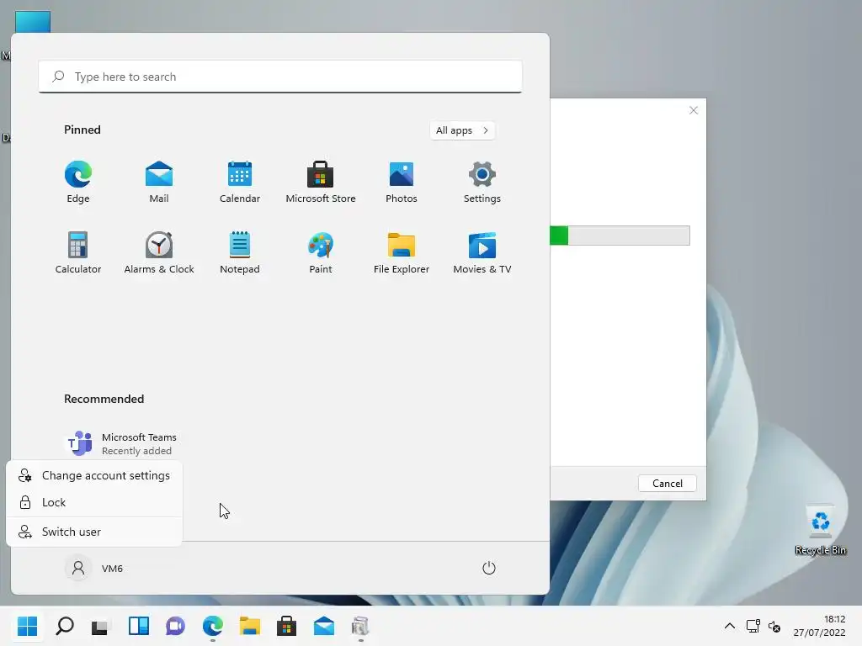Open the recommended Microsoft Teams item
The width and height of the screenshot is (862, 646).
click(122, 443)
